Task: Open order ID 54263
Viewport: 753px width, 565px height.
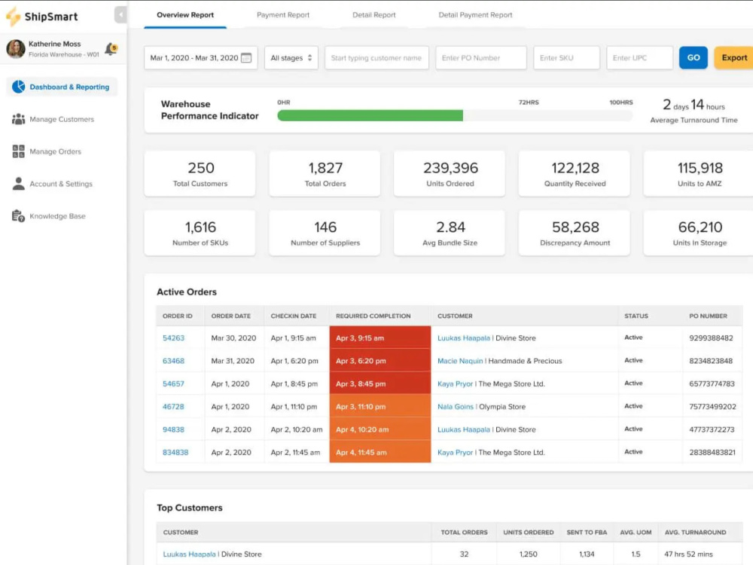Action: [x=173, y=337]
